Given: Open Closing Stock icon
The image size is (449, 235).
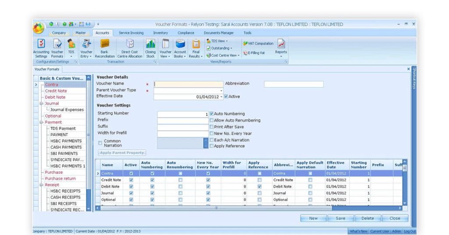Looking at the screenshot, I should click(150, 48).
